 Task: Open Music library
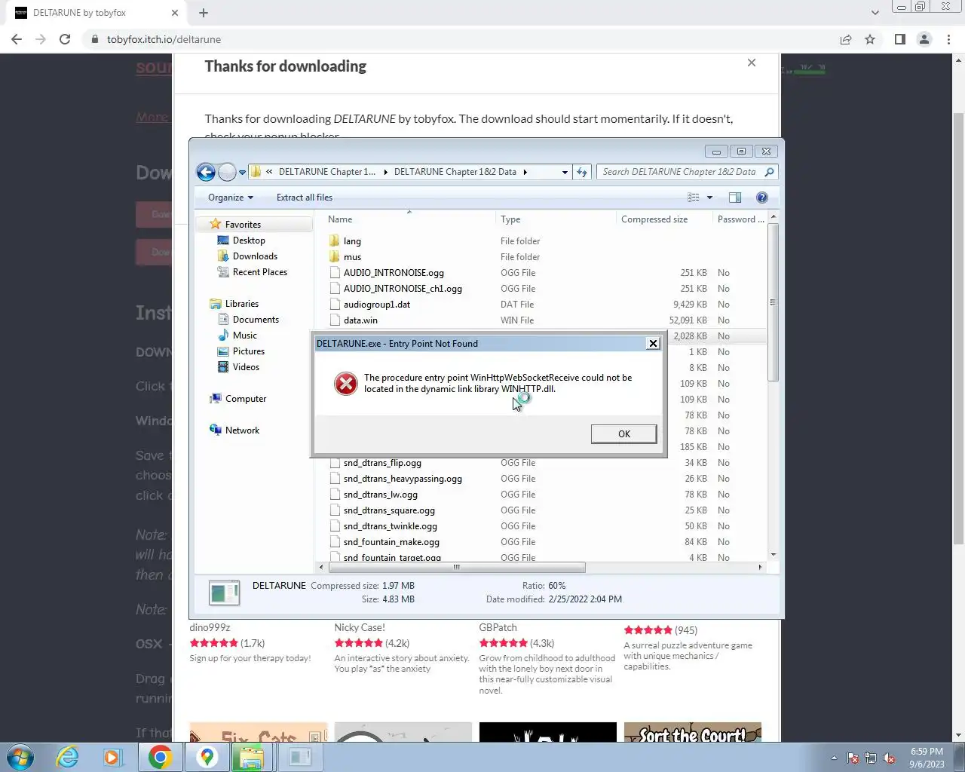tap(244, 335)
